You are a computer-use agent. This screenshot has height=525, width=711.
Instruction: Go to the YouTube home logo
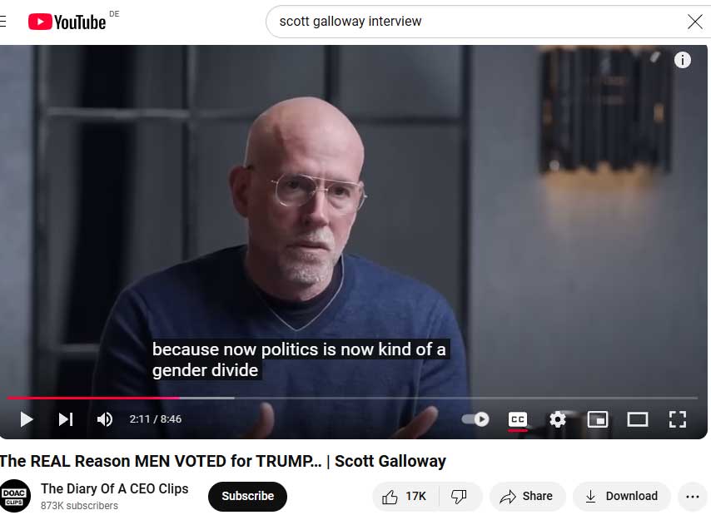tap(67, 22)
